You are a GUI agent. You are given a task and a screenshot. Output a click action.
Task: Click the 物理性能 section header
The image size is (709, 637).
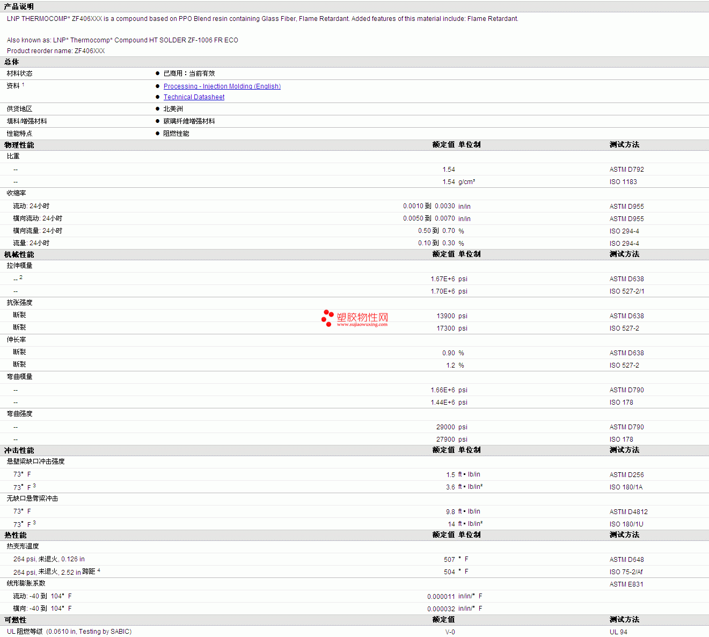coord(19,145)
